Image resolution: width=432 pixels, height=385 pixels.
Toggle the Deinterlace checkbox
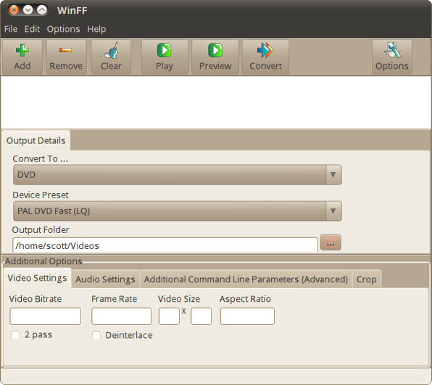point(96,336)
